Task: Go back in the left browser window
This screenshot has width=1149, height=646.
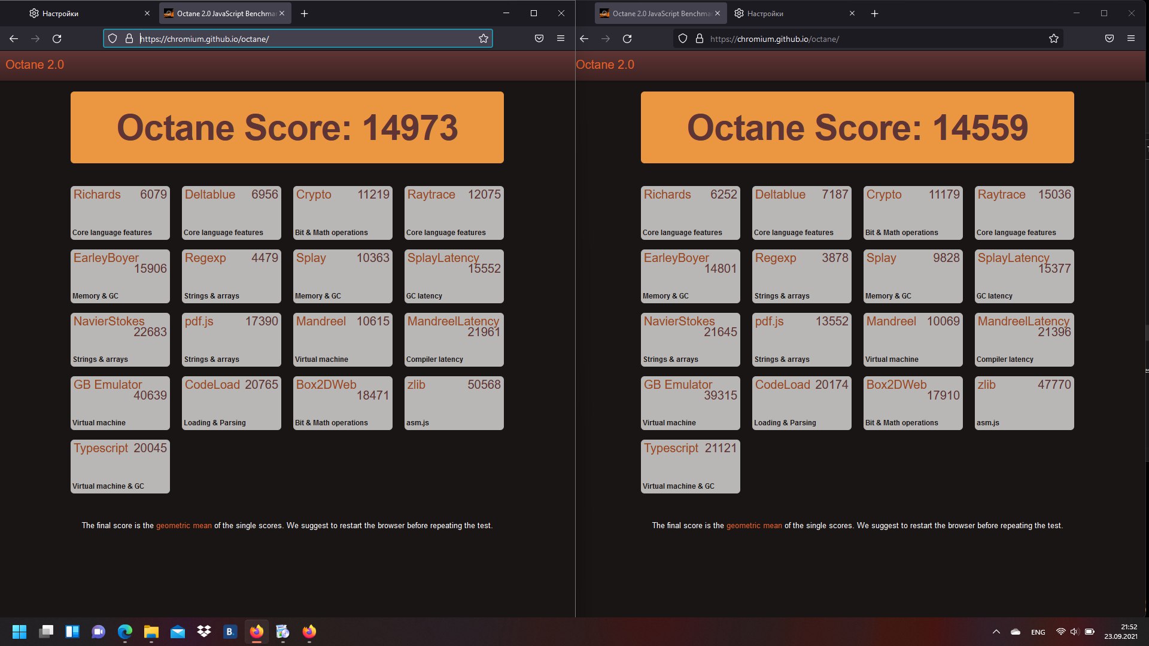Action: coord(13,38)
